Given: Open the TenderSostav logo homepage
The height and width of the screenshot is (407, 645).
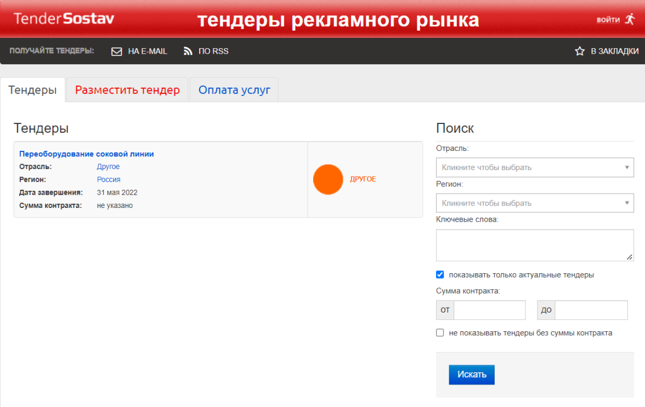Looking at the screenshot, I should pyautogui.click(x=64, y=19).
